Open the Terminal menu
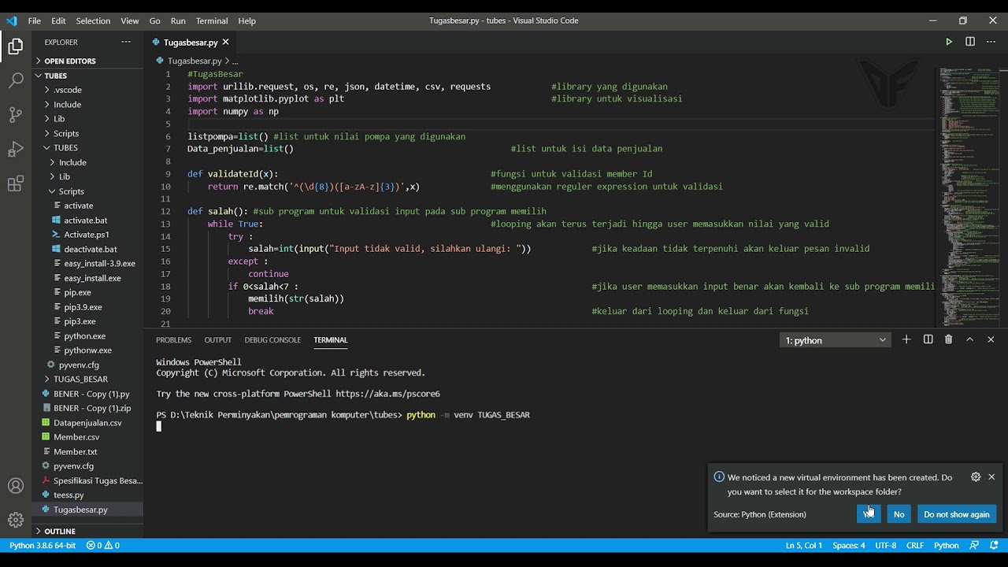Screen dimensions: 1008x567 [x=212, y=20]
